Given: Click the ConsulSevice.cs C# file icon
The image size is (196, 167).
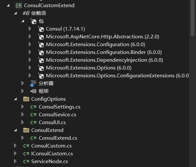Looking at the screenshot, I should 34,115.
